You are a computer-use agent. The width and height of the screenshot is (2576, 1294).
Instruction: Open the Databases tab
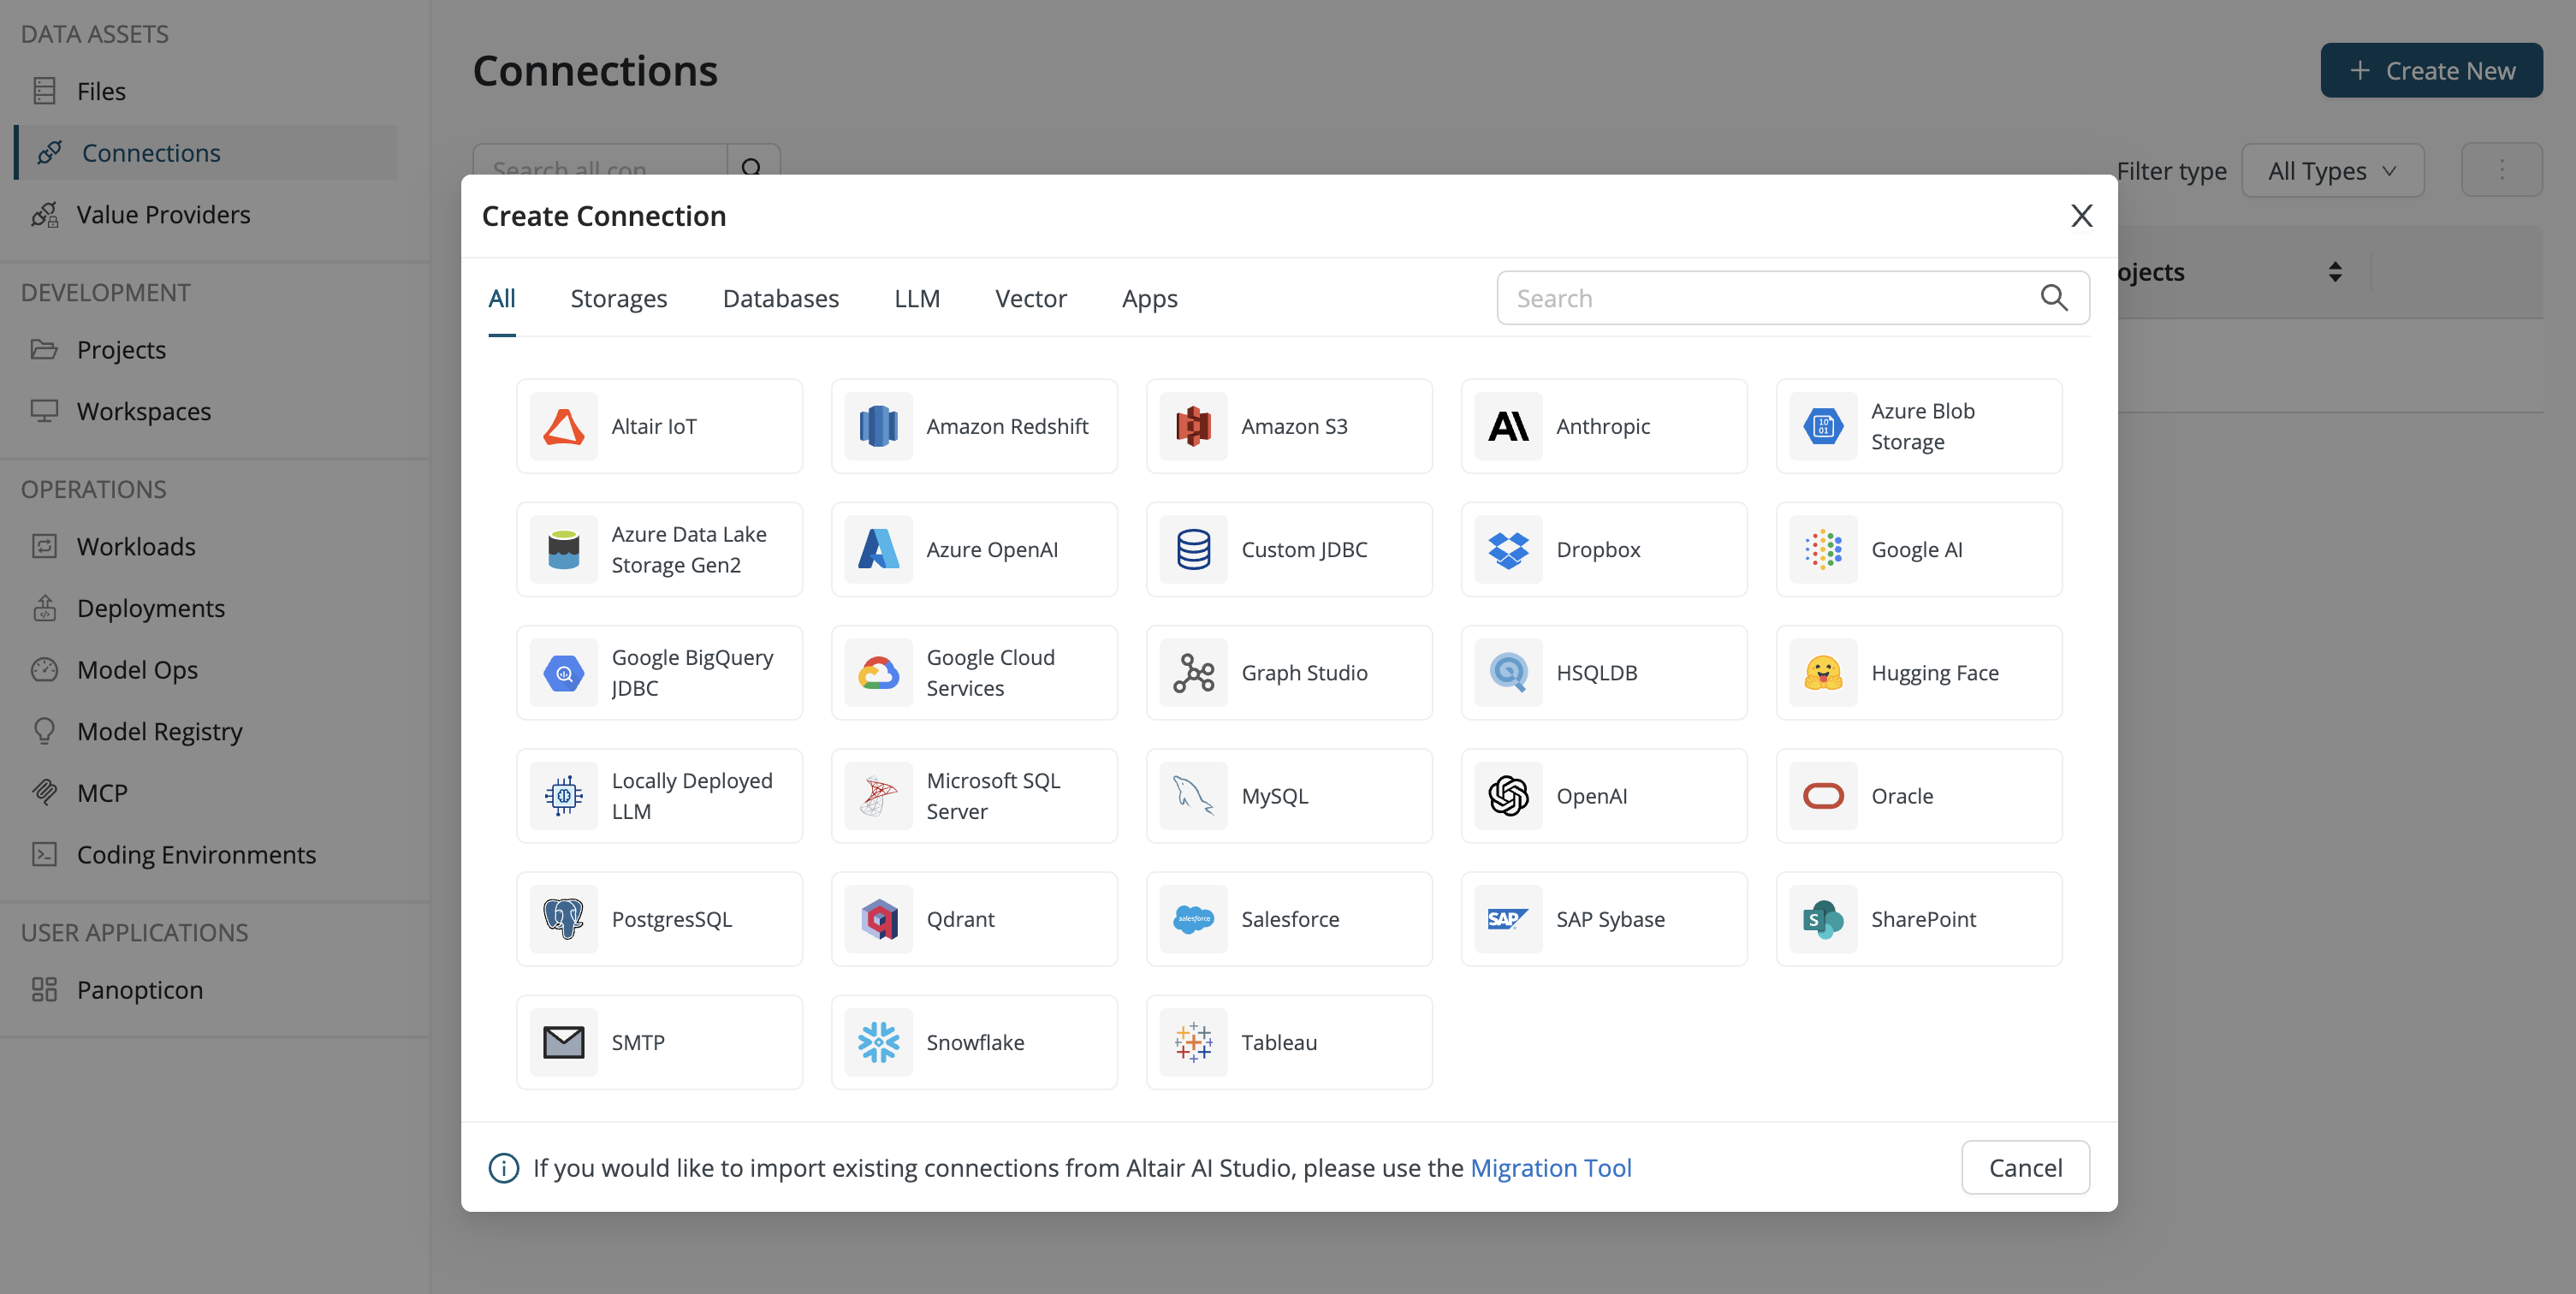point(781,298)
